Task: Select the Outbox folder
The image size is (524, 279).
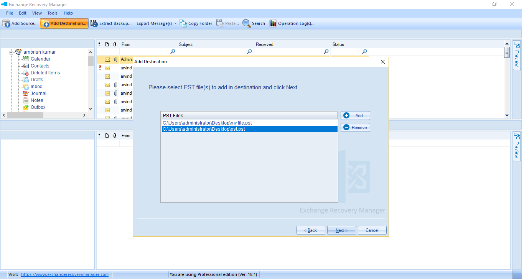Action: (38, 107)
